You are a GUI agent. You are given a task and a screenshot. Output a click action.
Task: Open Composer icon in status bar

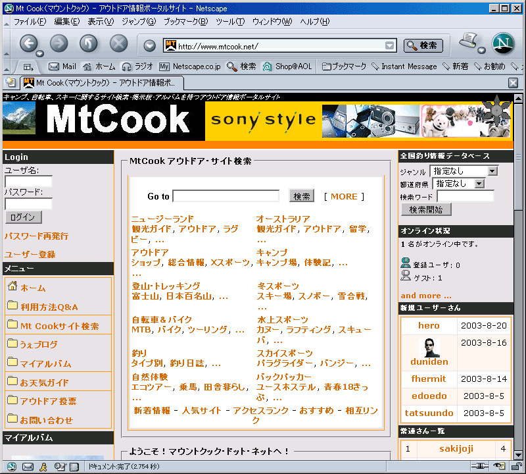[60, 466]
